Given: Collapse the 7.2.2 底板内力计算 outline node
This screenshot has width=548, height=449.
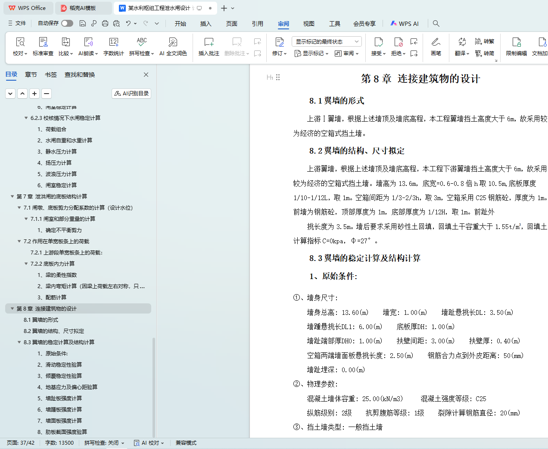Looking at the screenshot, I should coord(26,264).
